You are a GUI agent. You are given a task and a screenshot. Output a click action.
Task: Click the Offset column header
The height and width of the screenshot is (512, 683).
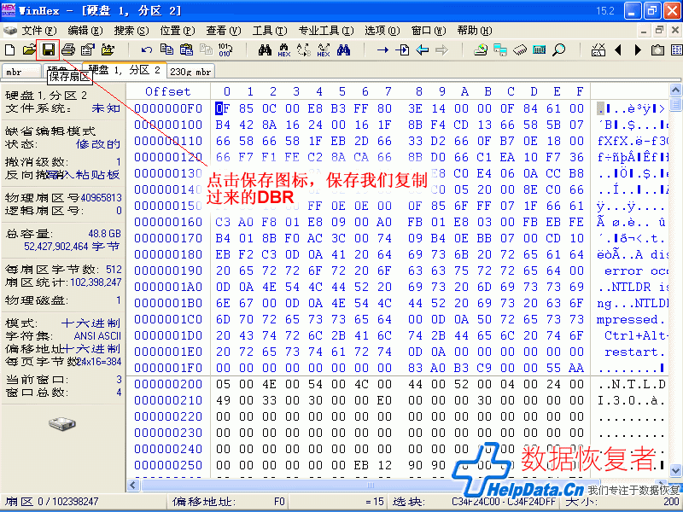168,92
